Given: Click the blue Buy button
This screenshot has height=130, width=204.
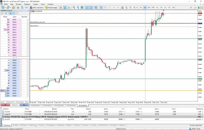Looking at the screenshot, I should (24, 105).
